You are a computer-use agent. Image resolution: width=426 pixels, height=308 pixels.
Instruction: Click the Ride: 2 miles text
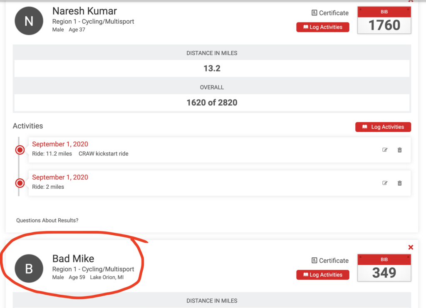tap(48, 187)
